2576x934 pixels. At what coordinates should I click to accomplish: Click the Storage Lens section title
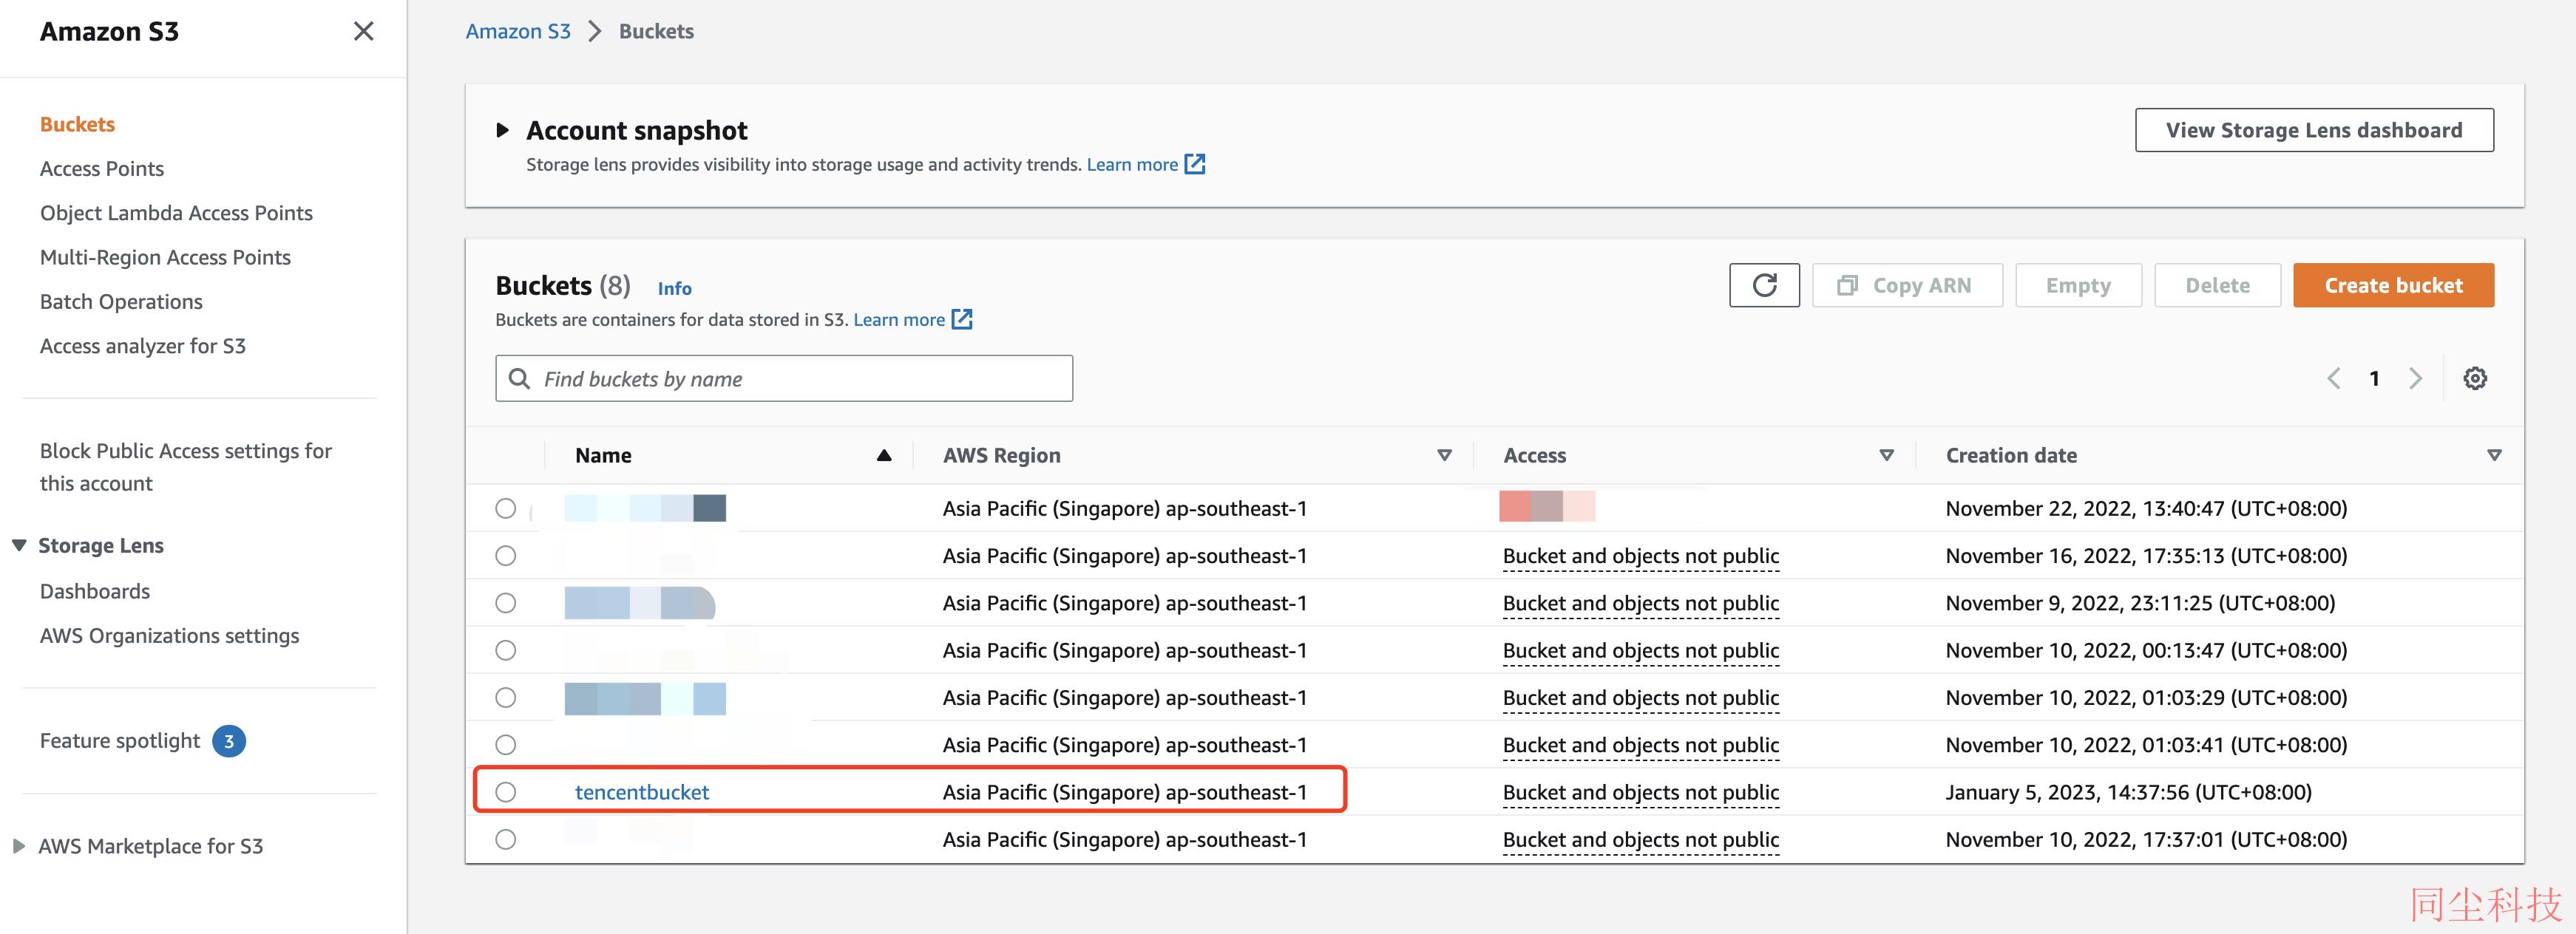(101, 545)
